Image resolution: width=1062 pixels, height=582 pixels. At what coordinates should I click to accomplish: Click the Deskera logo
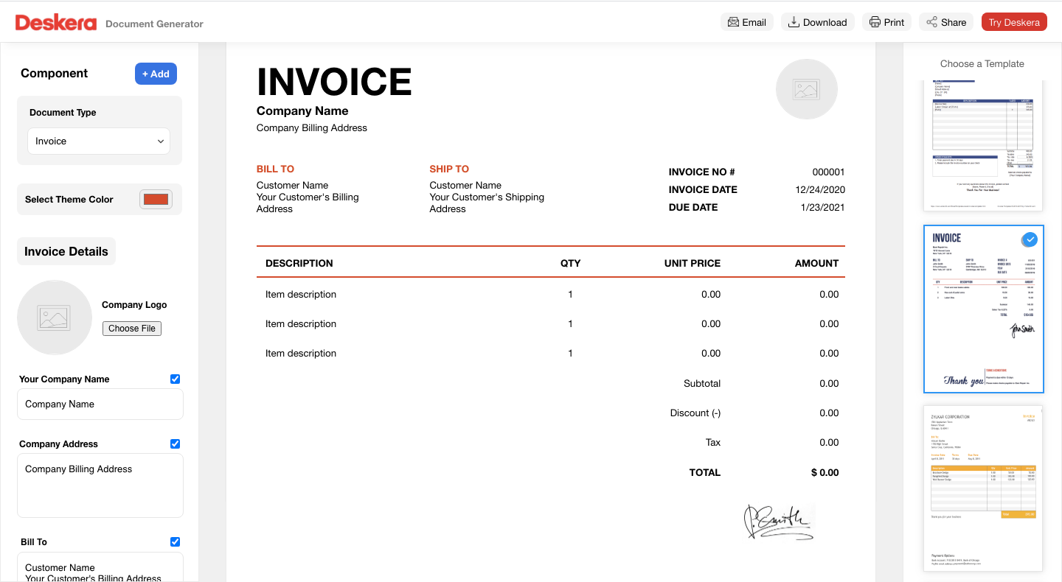coord(55,21)
